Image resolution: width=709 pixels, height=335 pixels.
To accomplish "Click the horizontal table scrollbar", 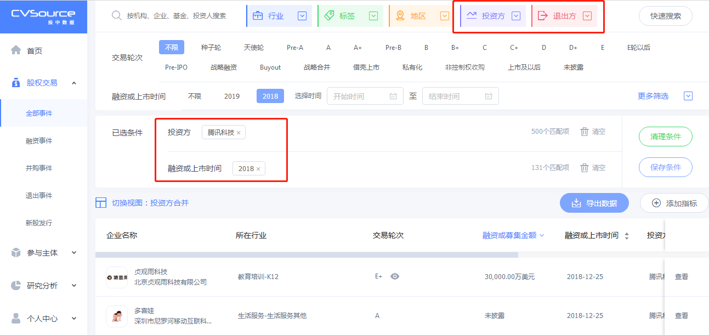I will (x=307, y=255).
